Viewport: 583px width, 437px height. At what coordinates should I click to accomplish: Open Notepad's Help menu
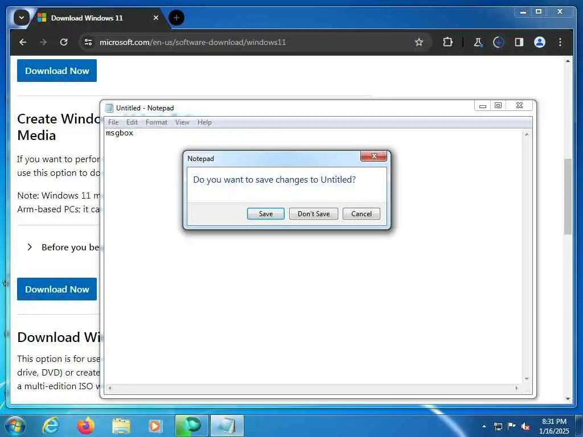pyautogui.click(x=204, y=122)
